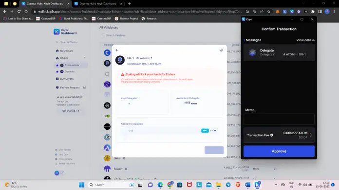Open browser extensions puzzle icon
Viewport: 339px width, 190px height.
313,12
